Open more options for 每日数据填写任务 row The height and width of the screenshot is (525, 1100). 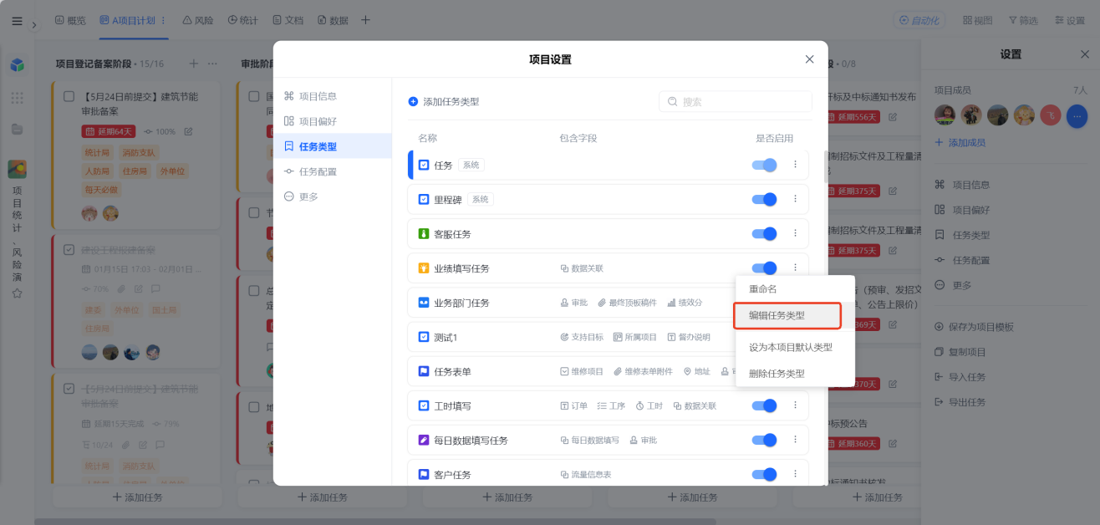pos(795,440)
